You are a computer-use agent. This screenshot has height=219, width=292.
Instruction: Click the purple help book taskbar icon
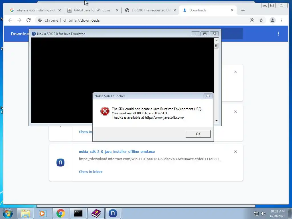[96, 213]
